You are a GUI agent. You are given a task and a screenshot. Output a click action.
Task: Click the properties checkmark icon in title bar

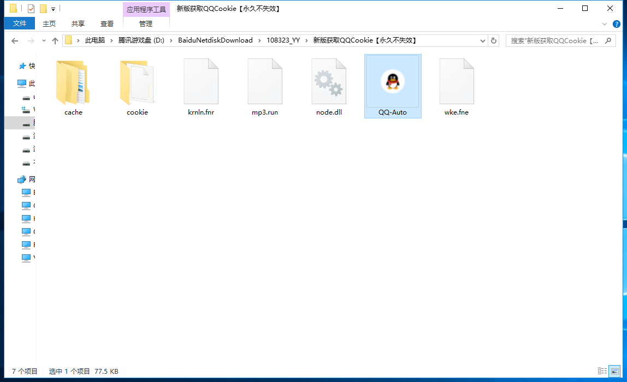pos(31,9)
